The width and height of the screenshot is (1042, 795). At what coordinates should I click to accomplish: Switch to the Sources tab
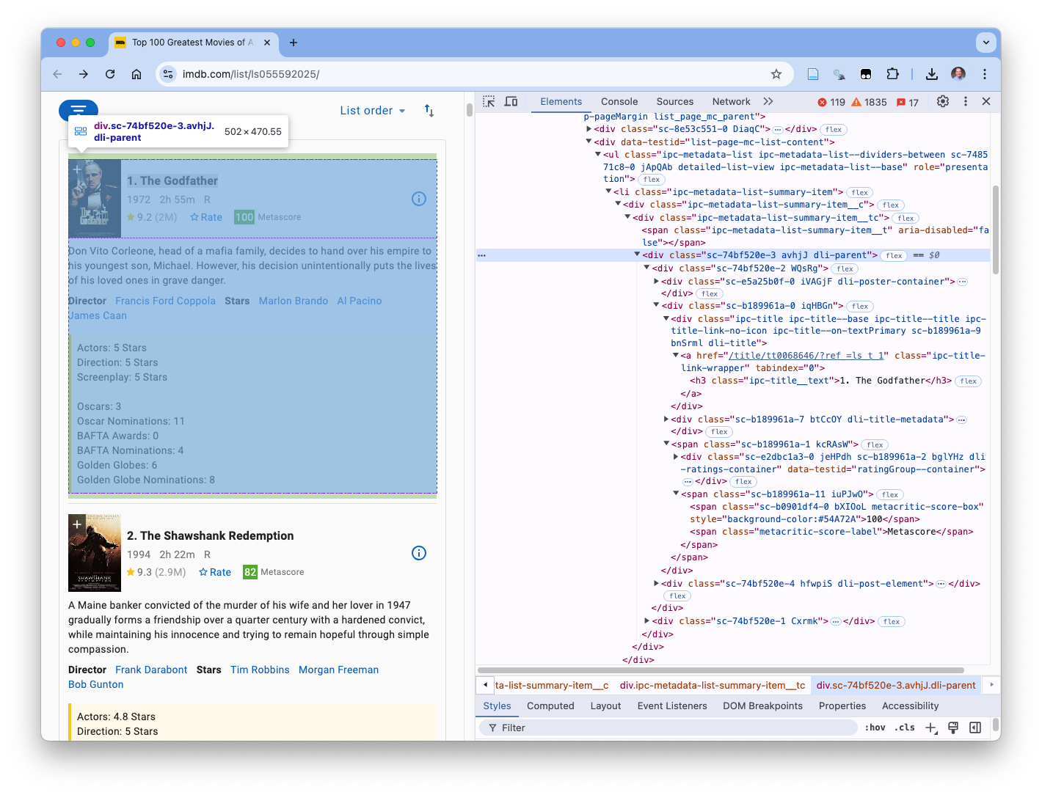(x=675, y=102)
